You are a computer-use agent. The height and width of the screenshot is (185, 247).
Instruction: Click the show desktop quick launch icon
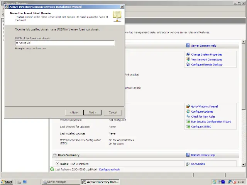[25, 182]
